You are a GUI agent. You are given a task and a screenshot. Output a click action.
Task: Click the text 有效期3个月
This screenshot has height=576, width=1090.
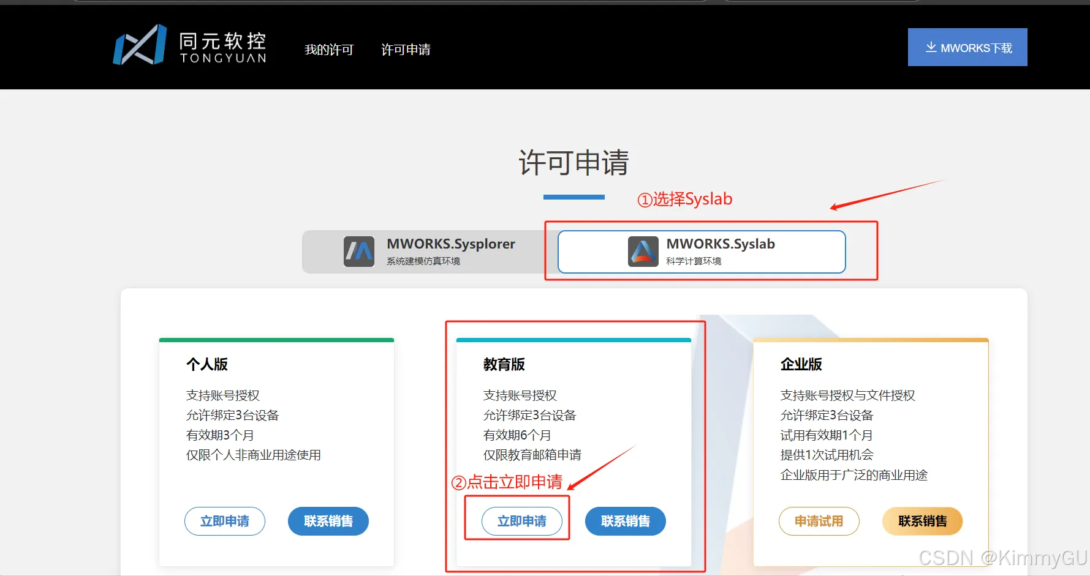point(220,435)
